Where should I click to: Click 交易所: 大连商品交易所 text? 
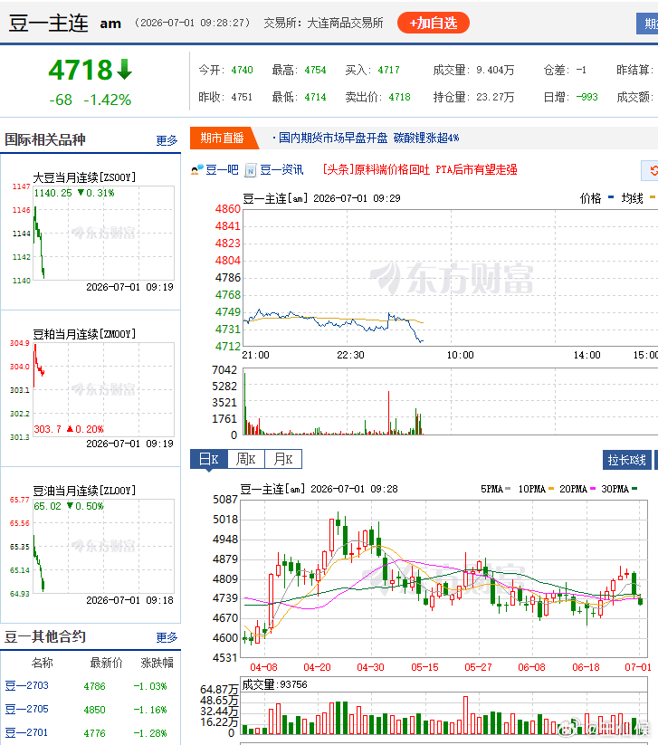coord(323,23)
